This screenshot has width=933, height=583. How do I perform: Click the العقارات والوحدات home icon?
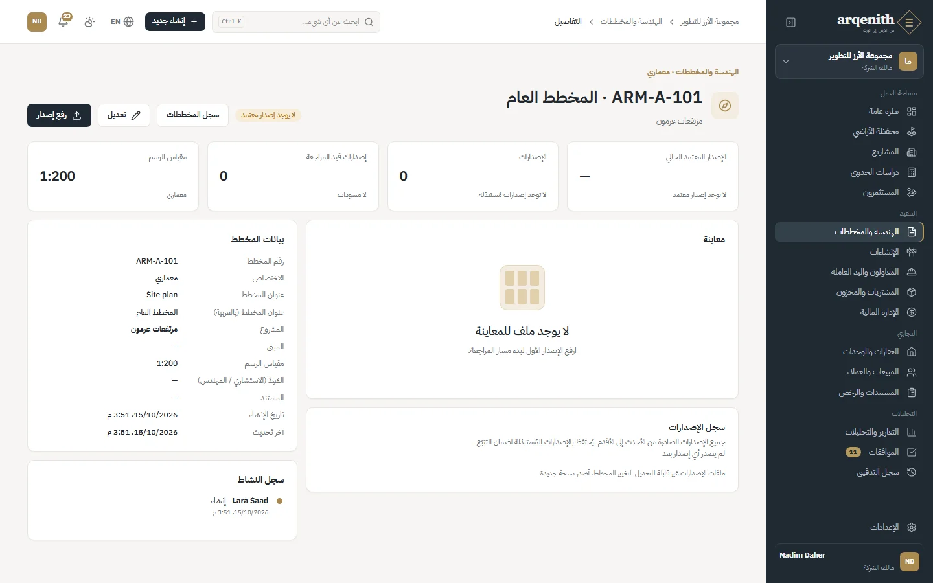[912, 352]
